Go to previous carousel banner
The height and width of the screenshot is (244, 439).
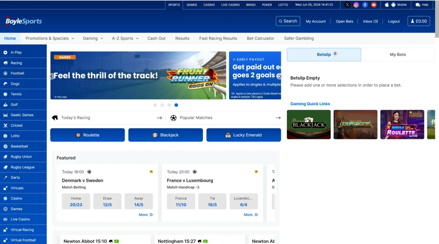coord(51,76)
